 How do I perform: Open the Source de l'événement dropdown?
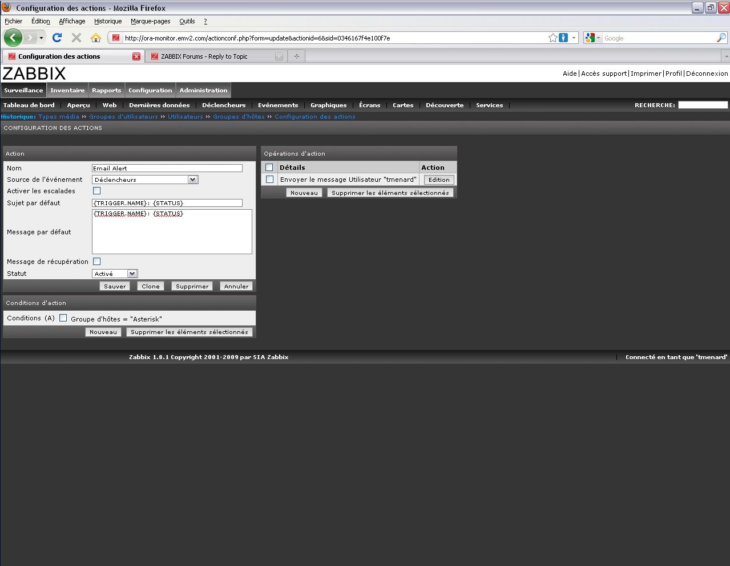point(145,180)
